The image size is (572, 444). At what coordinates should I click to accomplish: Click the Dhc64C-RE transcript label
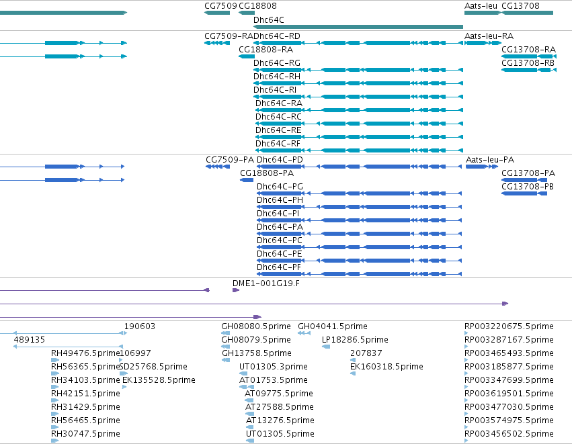(278, 130)
